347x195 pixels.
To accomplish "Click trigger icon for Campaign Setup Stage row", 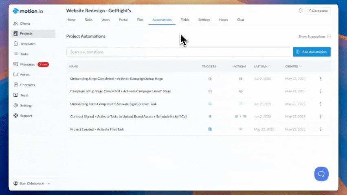I will pyautogui.click(x=210, y=91).
